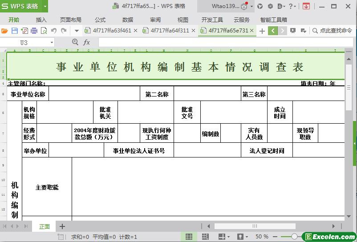
Task: Click the printer icon to print
Action: pos(34,31)
